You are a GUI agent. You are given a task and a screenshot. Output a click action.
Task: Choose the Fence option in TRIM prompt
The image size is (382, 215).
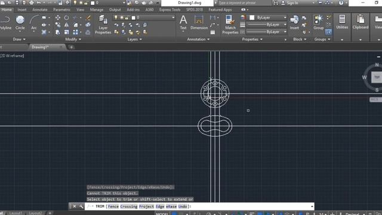(x=113, y=207)
